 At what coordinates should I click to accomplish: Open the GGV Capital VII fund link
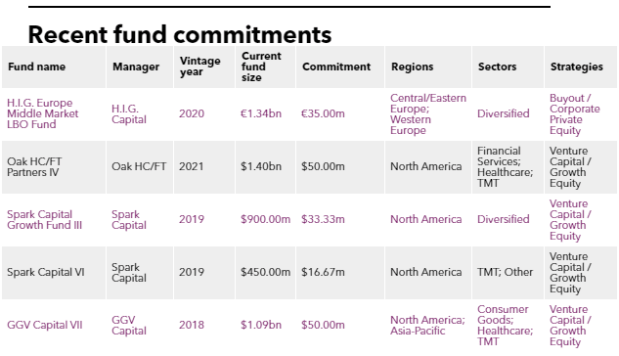point(45,325)
